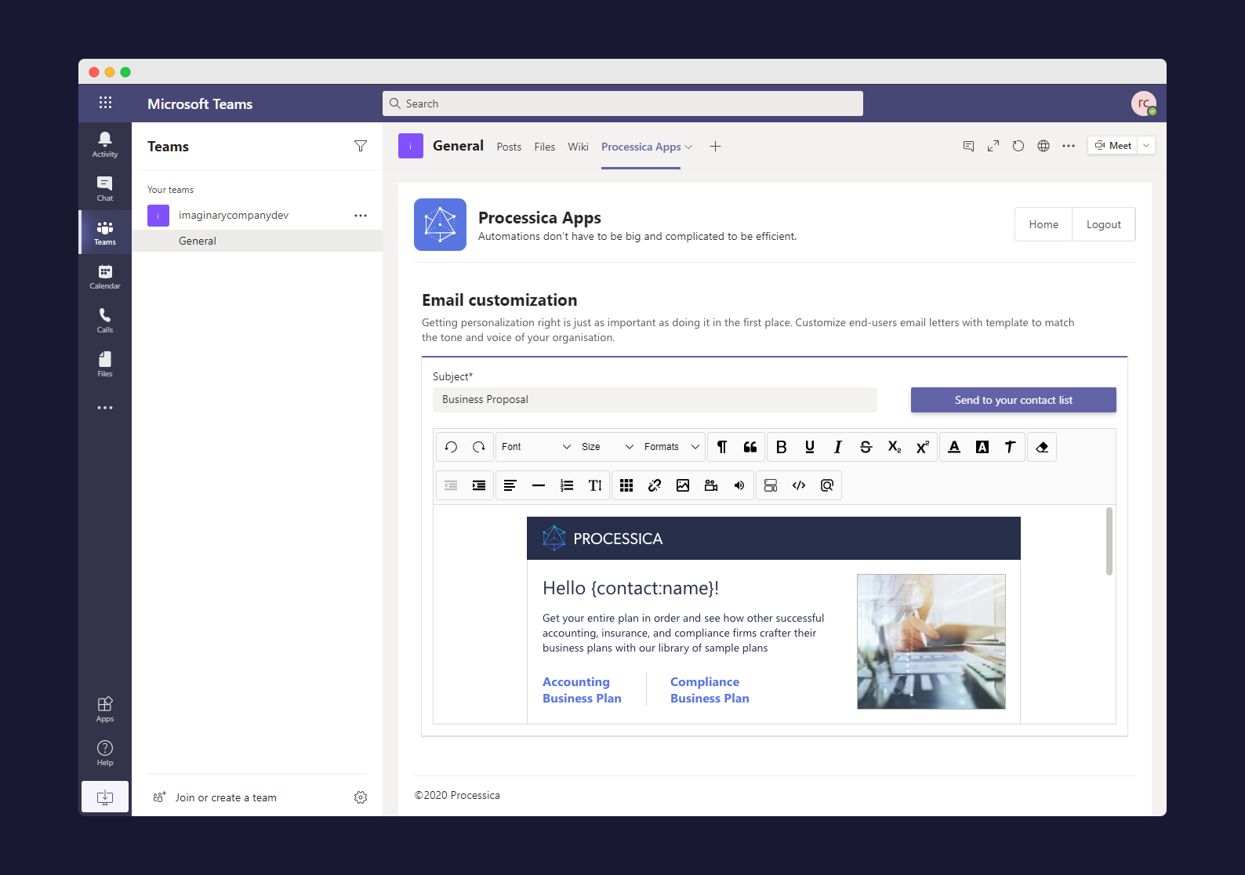The image size is (1245, 875).
Task: Click the download desktop app icon
Action: [x=105, y=797]
